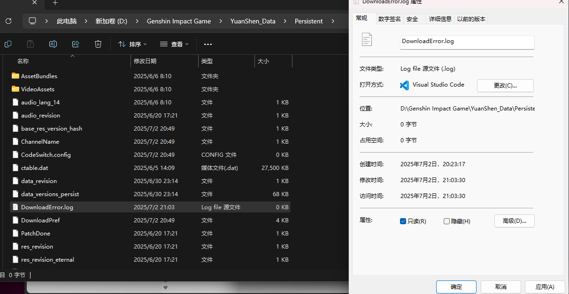Expand chevron after Persistent breadcrumb
This screenshot has width=569, height=294.
pyautogui.click(x=333, y=21)
